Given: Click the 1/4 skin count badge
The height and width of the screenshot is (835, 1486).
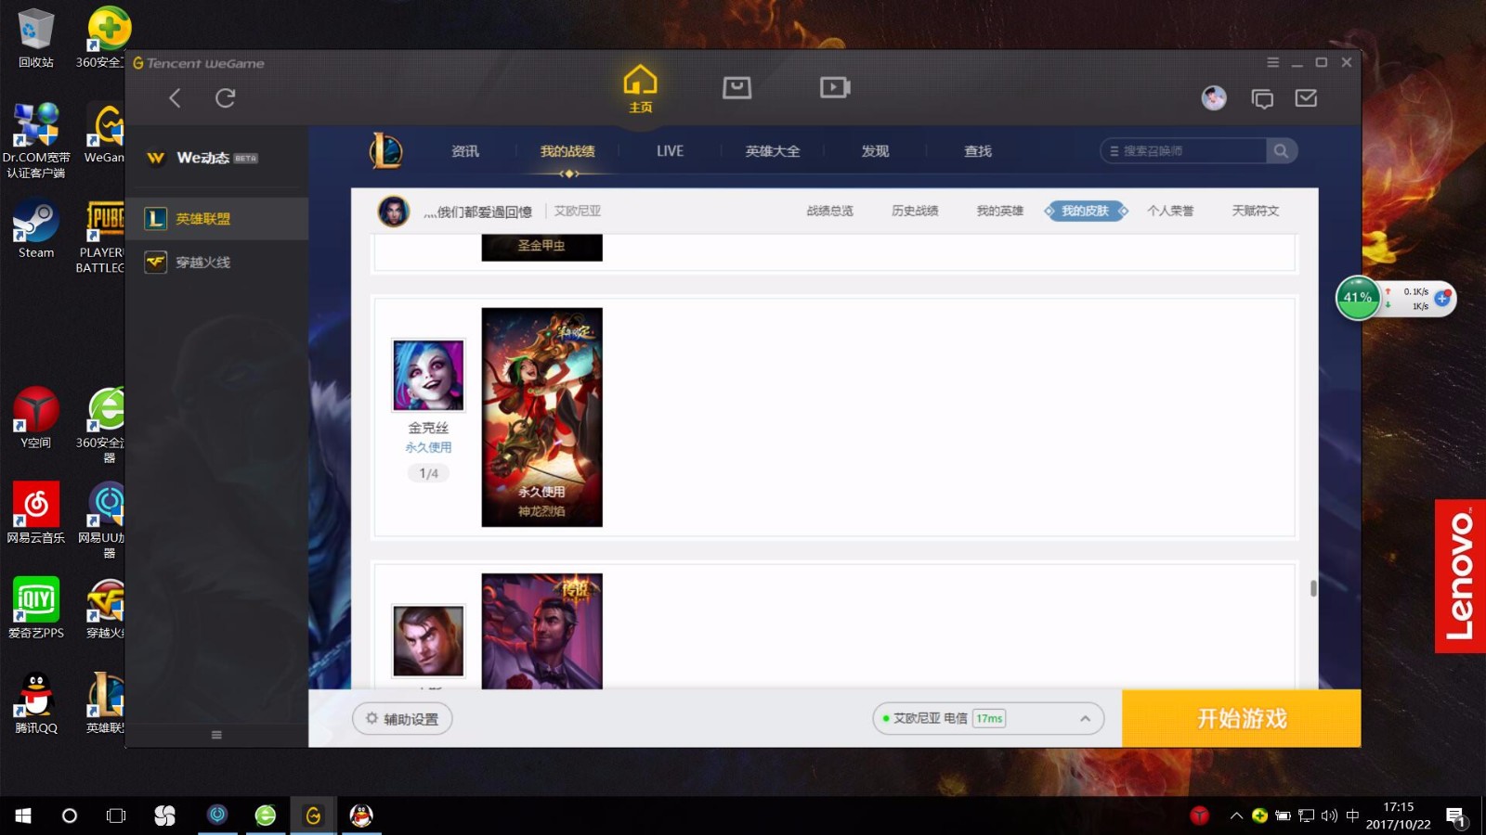Looking at the screenshot, I should pos(428,473).
